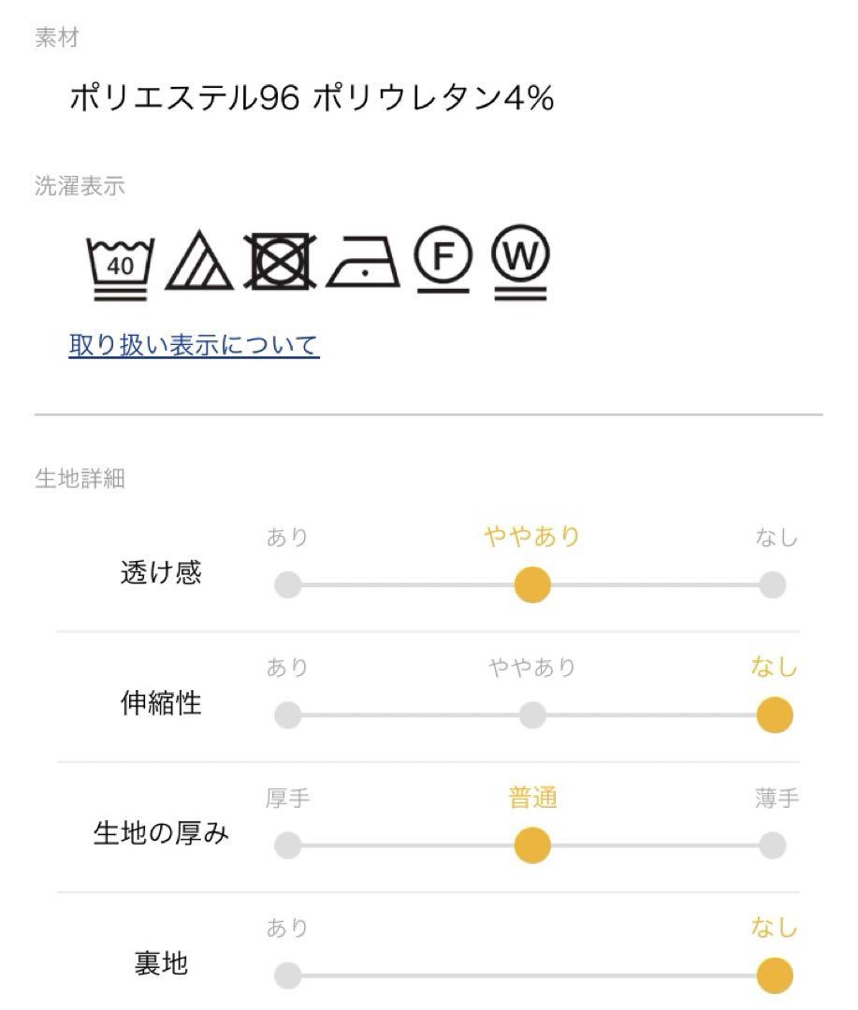Select the なし dot on the 透け感 scale
This screenshot has height=1010, width=858.
pyautogui.click(x=772, y=584)
